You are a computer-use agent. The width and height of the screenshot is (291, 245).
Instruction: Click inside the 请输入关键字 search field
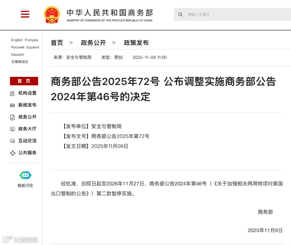pos(205,15)
